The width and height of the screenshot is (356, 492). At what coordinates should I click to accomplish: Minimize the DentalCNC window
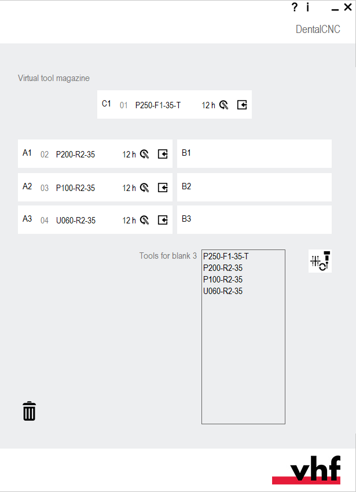click(x=335, y=8)
